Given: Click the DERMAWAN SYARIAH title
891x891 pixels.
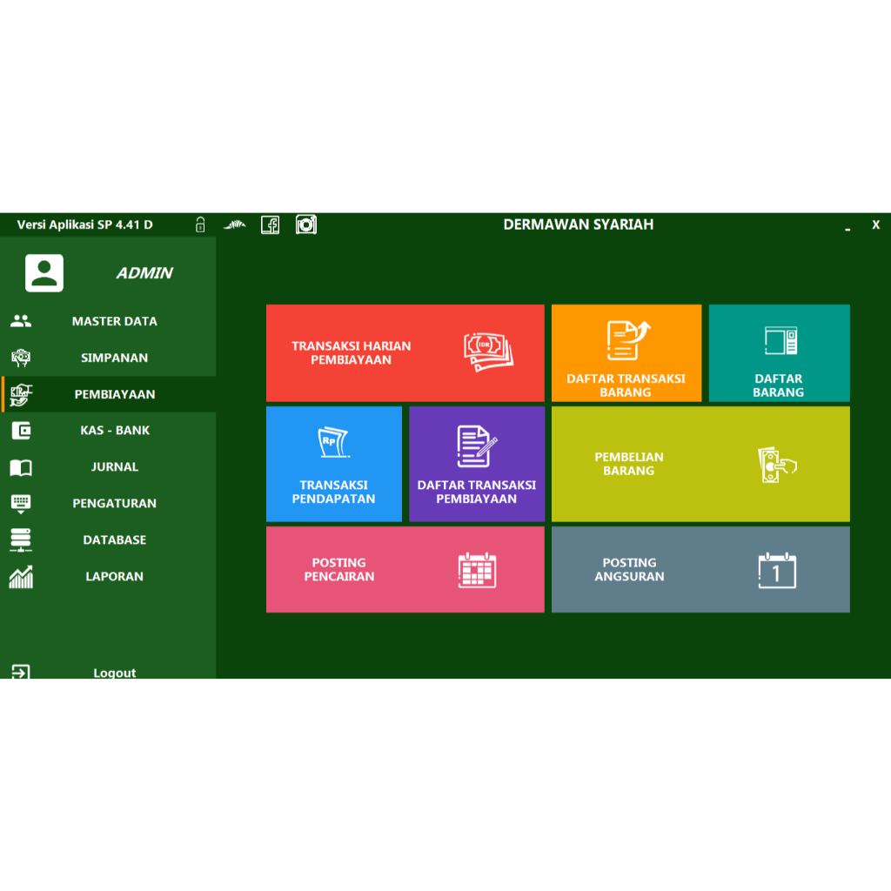Looking at the screenshot, I should (x=579, y=224).
